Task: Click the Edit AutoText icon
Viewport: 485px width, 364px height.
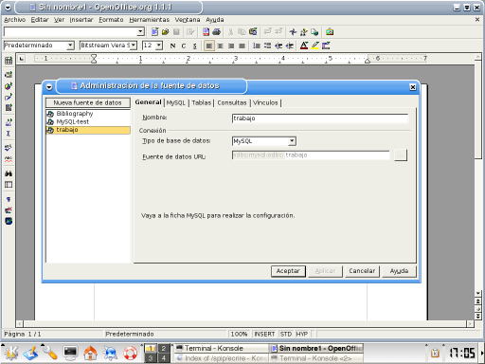Action: pos(9,122)
